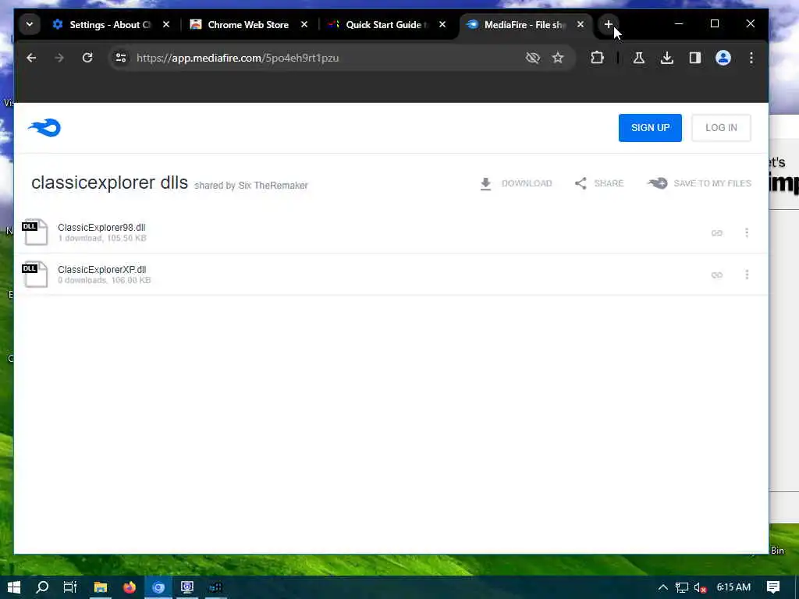This screenshot has height=599, width=799.
Task: Select the MediaFire - File sharing tab
Action: click(x=525, y=24)
